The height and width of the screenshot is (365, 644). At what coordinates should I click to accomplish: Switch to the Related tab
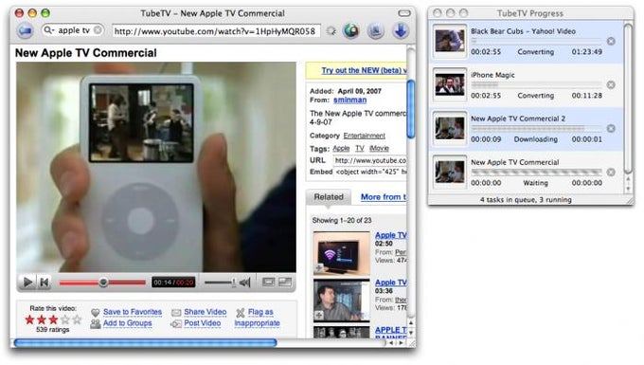pyautogui.click(x=329, y=197)
